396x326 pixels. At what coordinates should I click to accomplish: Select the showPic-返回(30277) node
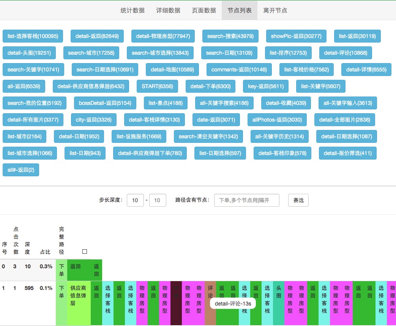coord(296,36)
